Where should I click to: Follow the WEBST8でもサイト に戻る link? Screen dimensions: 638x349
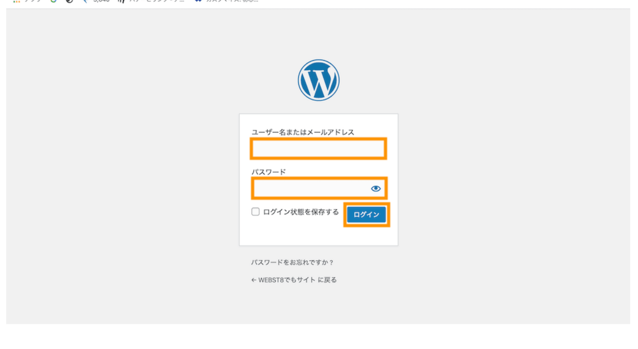coord(297,280)
